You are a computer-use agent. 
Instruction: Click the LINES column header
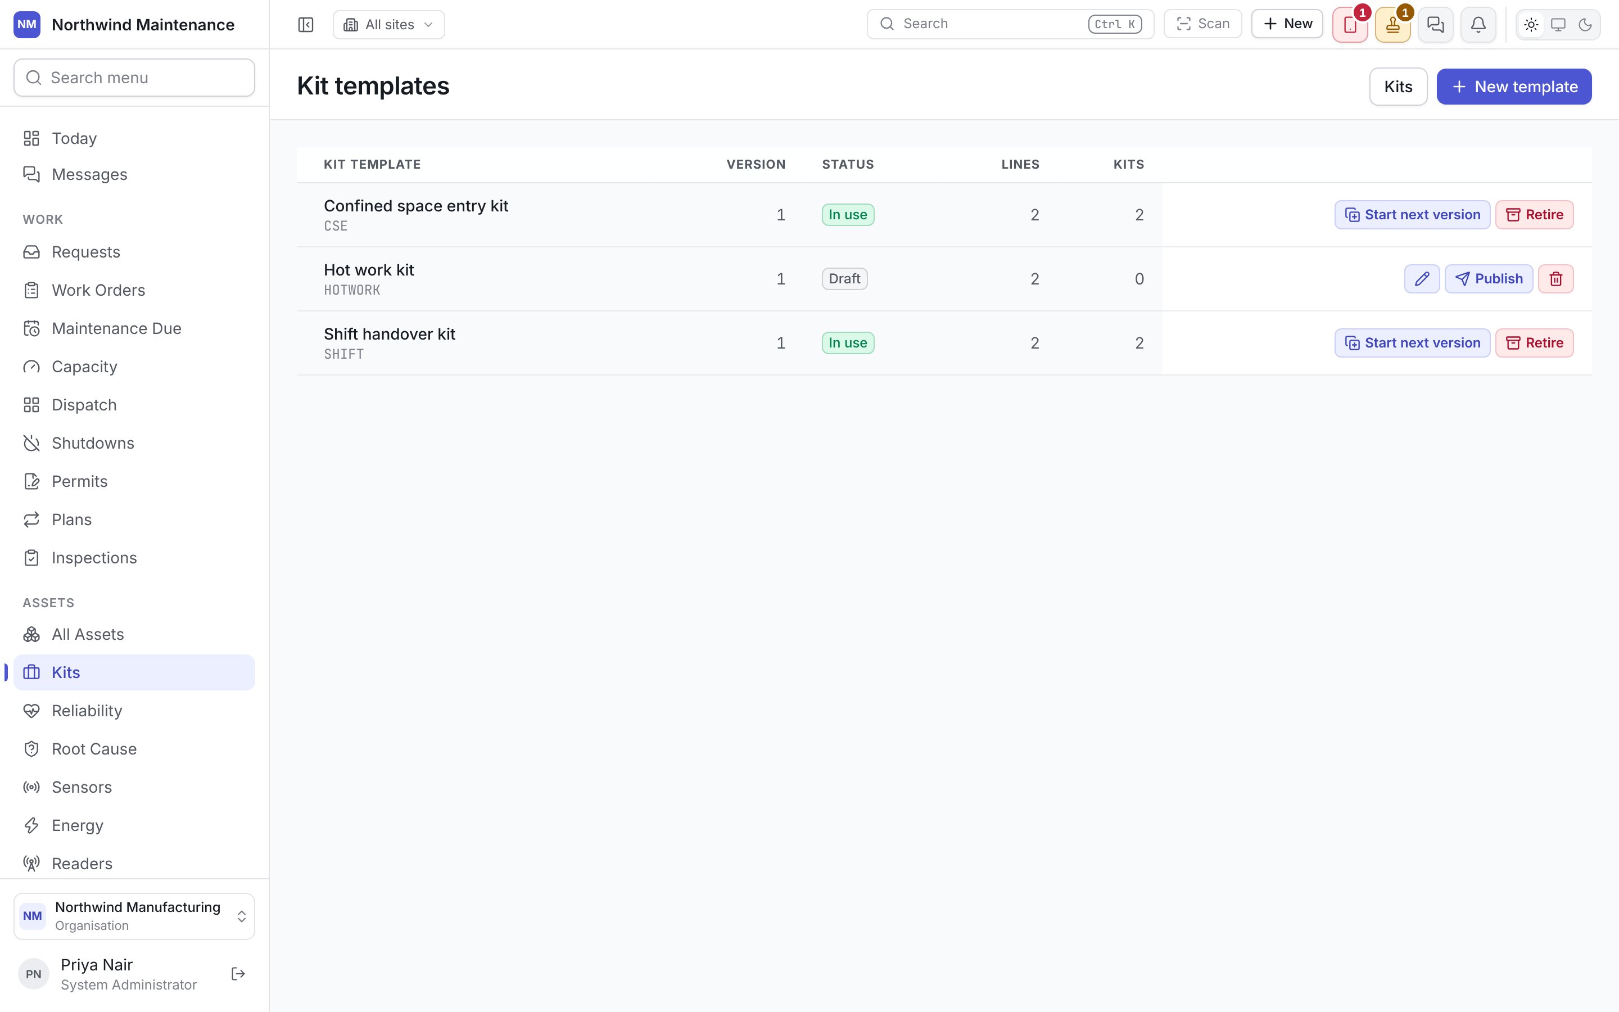click(x=1020, y=165)
